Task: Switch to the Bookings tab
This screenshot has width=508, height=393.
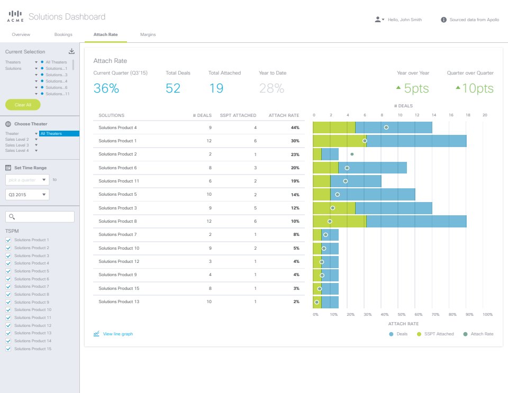Action: click(x=63, y=34)
